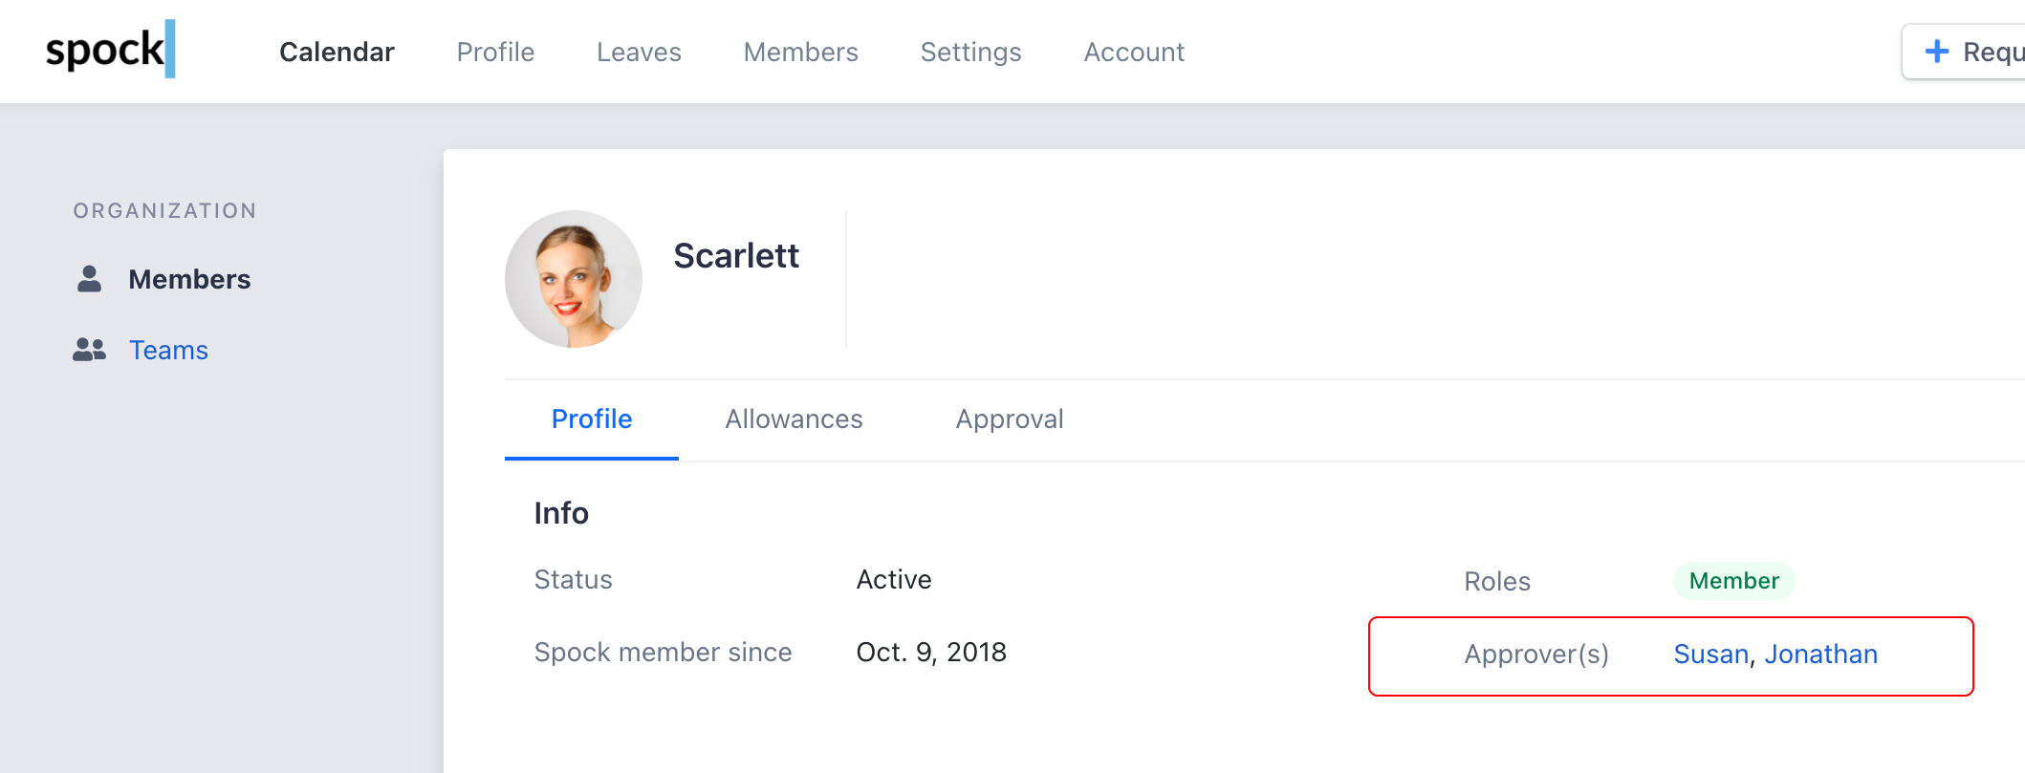Select the Profile tab under Scarlett
Viewport: 2025px width, 773px height.
[x=592, y=419]
